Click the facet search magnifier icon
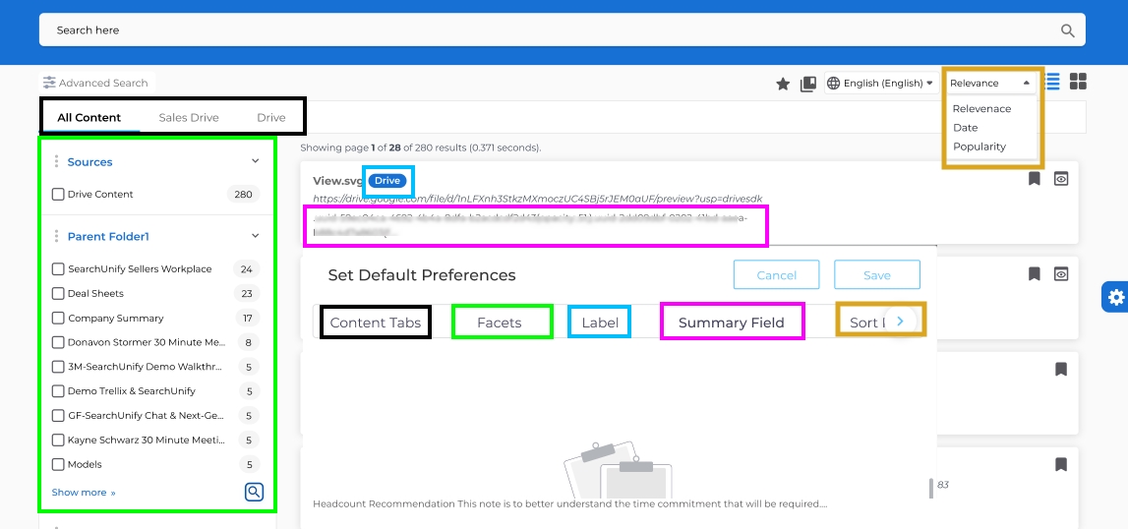 [254, 493]
